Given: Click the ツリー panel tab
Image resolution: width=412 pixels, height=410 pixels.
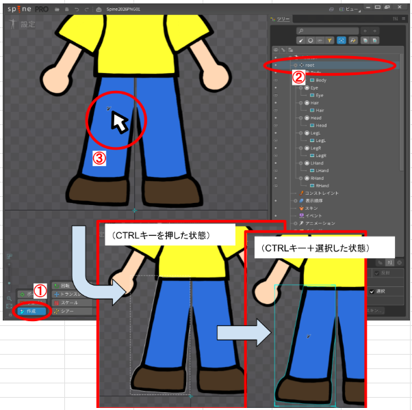Looking at the screenshot, I should point(284,20).
